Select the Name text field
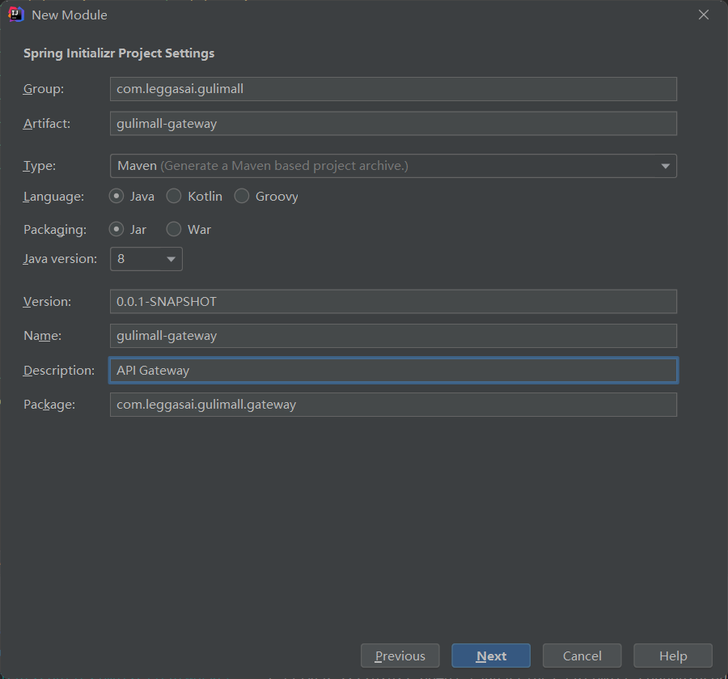 392,336
